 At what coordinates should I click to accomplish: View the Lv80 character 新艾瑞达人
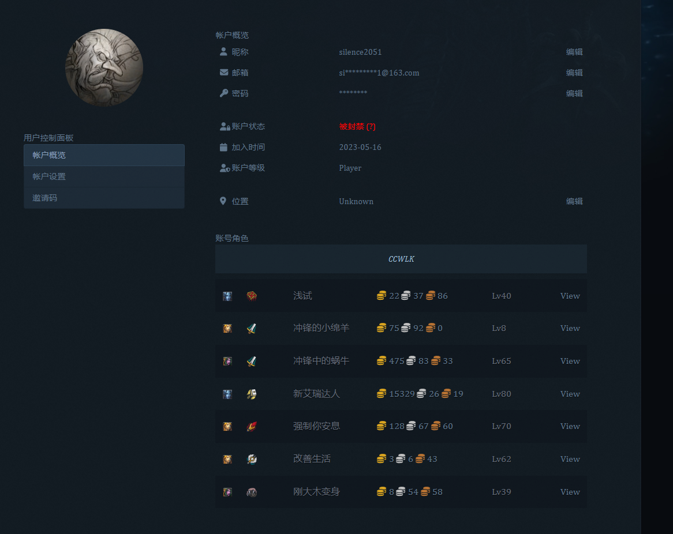[x=570, y=394]
